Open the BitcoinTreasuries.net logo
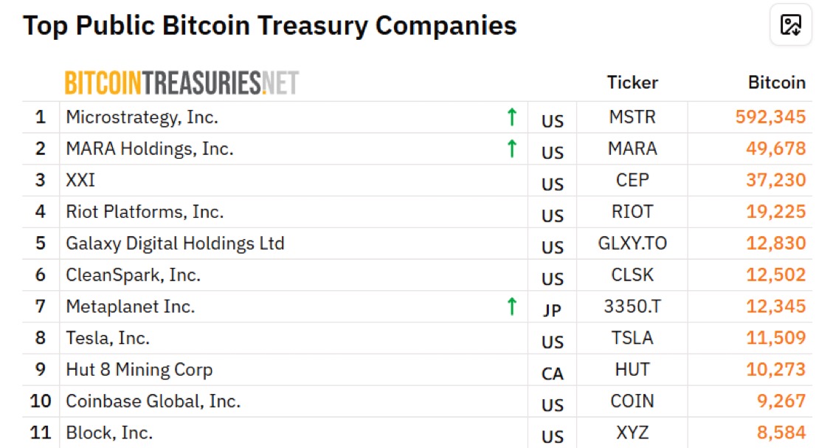 point(181,83)
